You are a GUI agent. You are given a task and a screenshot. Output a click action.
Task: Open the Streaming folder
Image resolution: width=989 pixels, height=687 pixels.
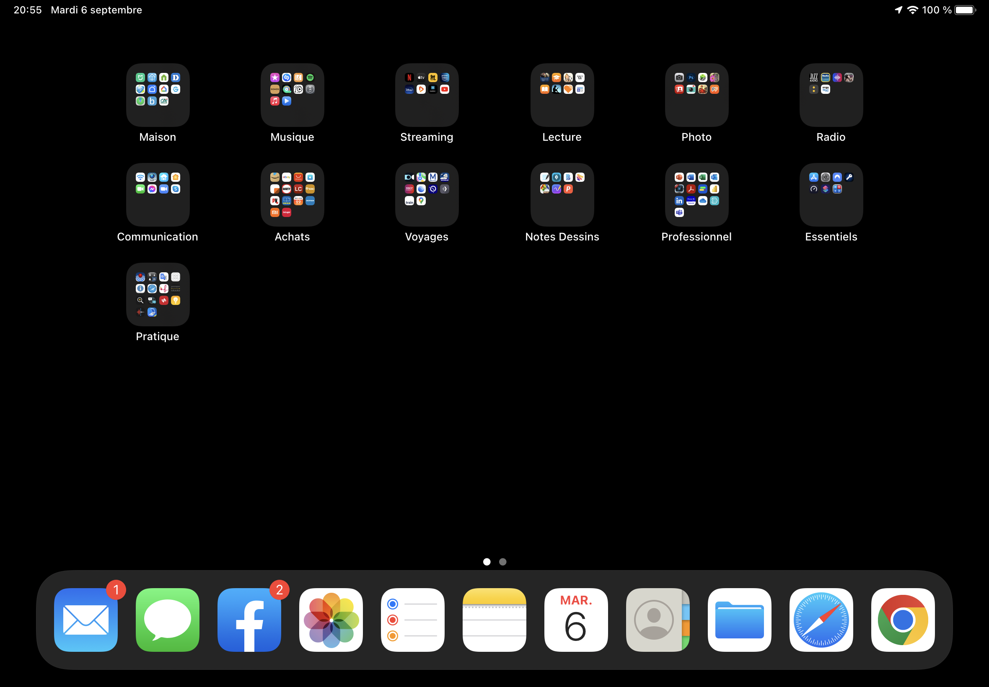(x=427, y=95)
